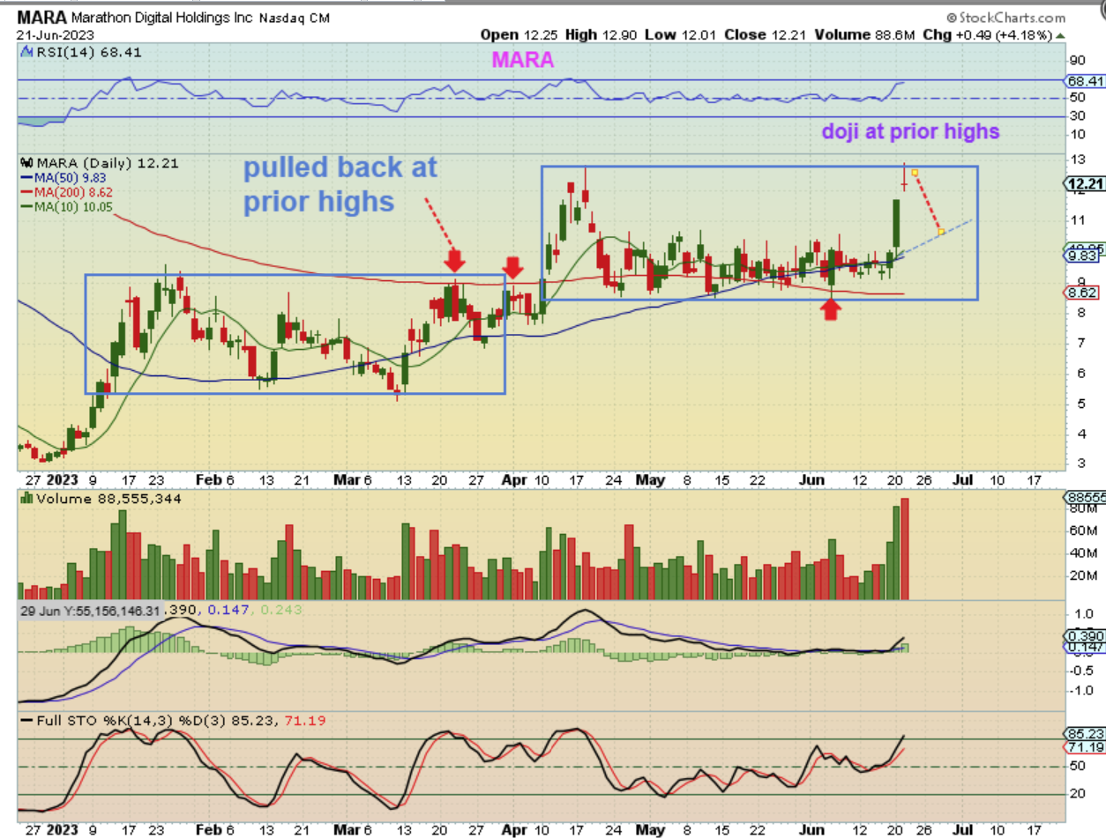Screen dimensions: 1106x838
Task: Click the 8.62 MA(200) tag on right axis
Action: (x=1081, y=294)
